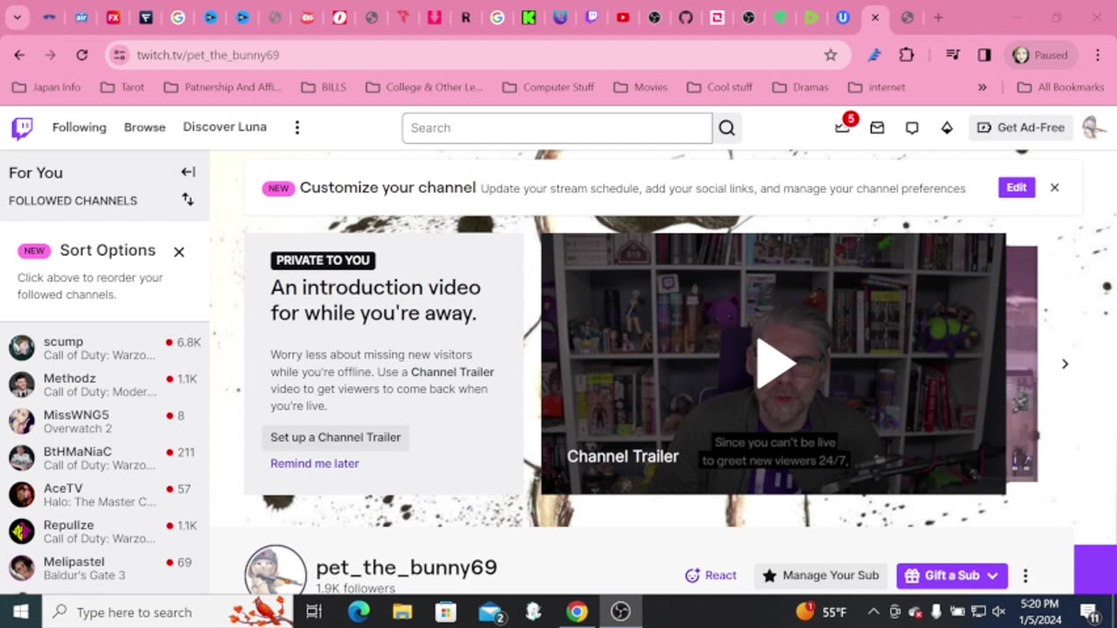Expand the Gift a Sub dropdown

tap(992, 576)
